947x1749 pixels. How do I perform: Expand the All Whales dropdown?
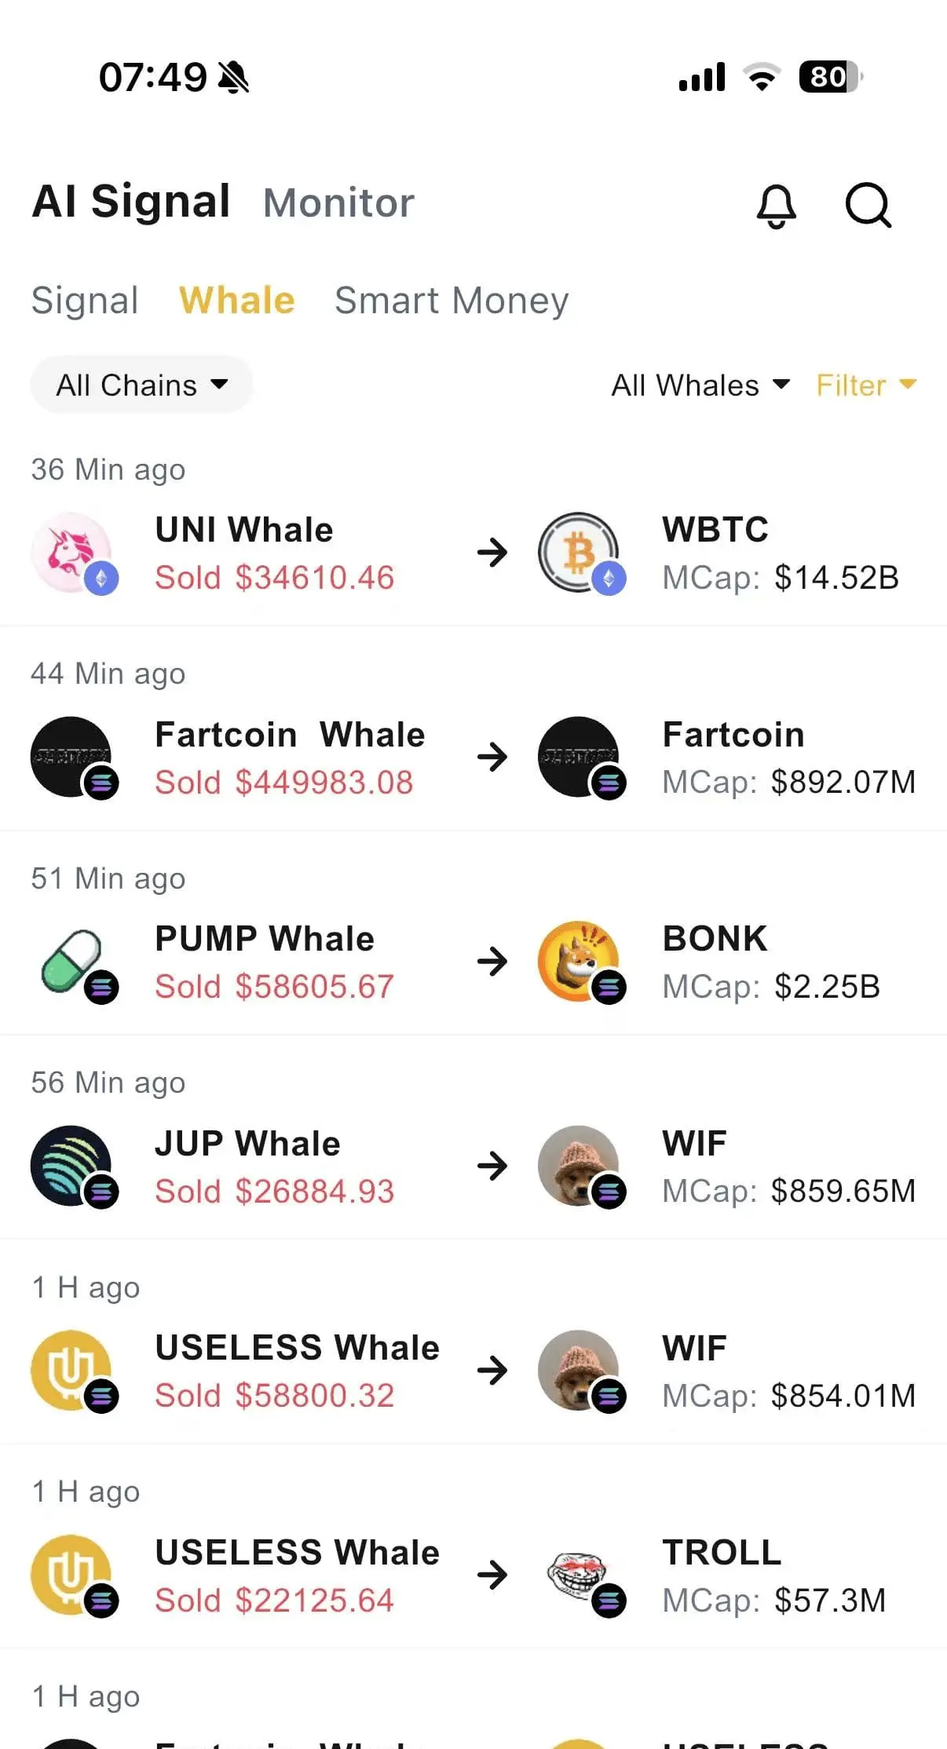point(700,385)
